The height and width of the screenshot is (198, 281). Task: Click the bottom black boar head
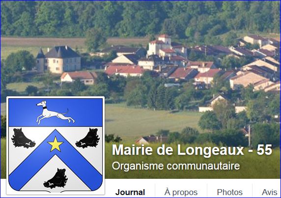pyautogui.click(x=56, y=178)
